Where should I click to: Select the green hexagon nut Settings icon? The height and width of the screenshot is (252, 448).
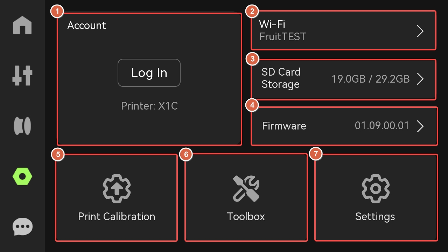[x=22, y=176]
